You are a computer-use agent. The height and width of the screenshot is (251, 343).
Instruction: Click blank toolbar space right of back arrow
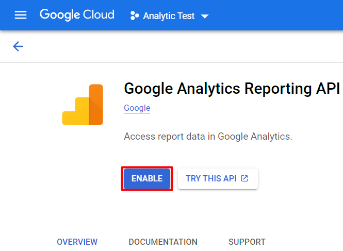pos(181,46)
